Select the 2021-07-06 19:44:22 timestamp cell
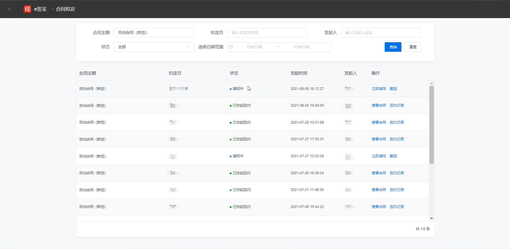 [307, 207]
